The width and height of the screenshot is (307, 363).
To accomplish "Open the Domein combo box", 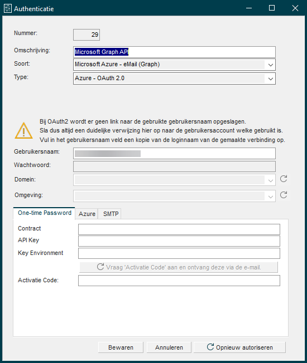I will pos(174,180).
